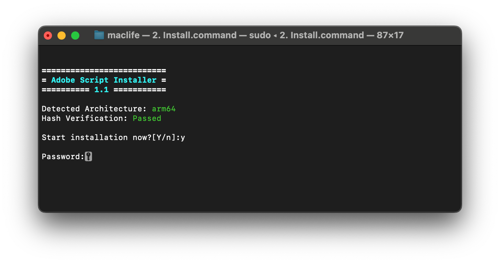
Task: Click the "Detected Architecture:" label
Action: 94,109
